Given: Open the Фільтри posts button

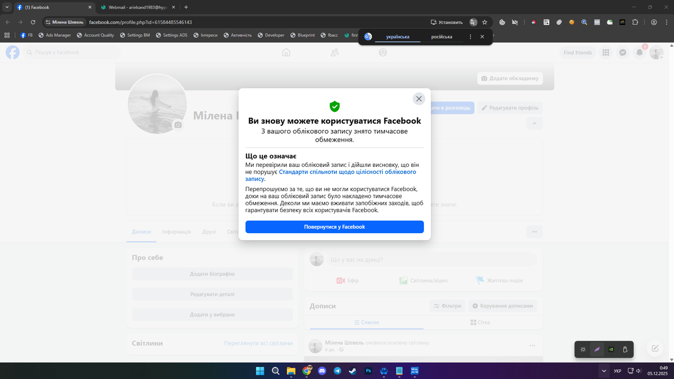Looking at the screenshot, I should (x=448, y=306).
